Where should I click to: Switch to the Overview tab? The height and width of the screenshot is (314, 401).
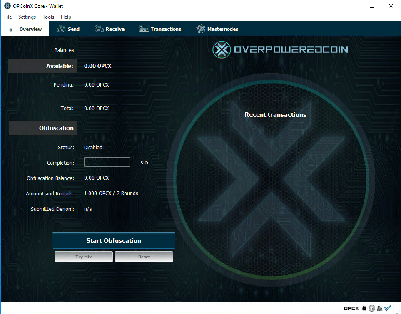coord(25,29)
